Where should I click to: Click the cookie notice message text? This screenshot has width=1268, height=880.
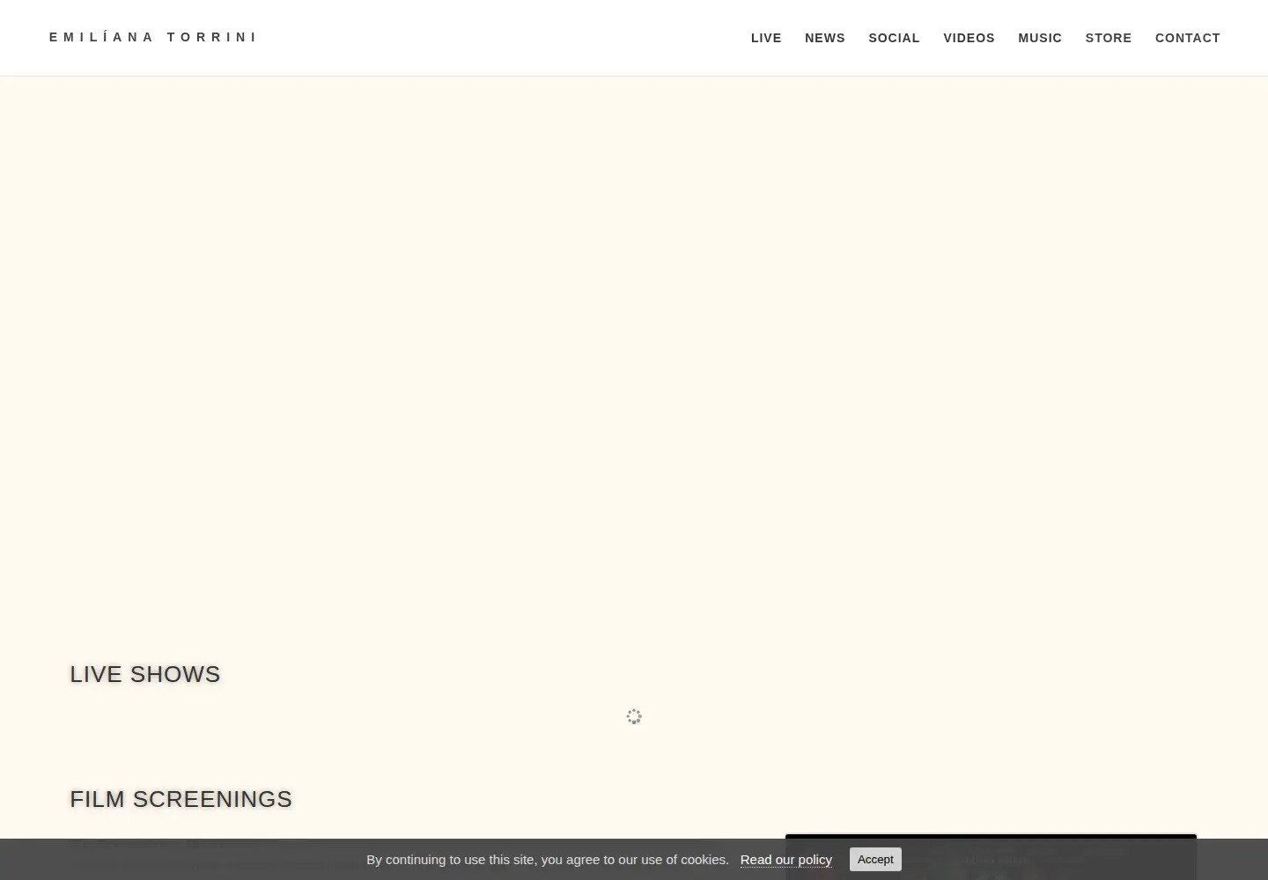(x=548, y=860)
